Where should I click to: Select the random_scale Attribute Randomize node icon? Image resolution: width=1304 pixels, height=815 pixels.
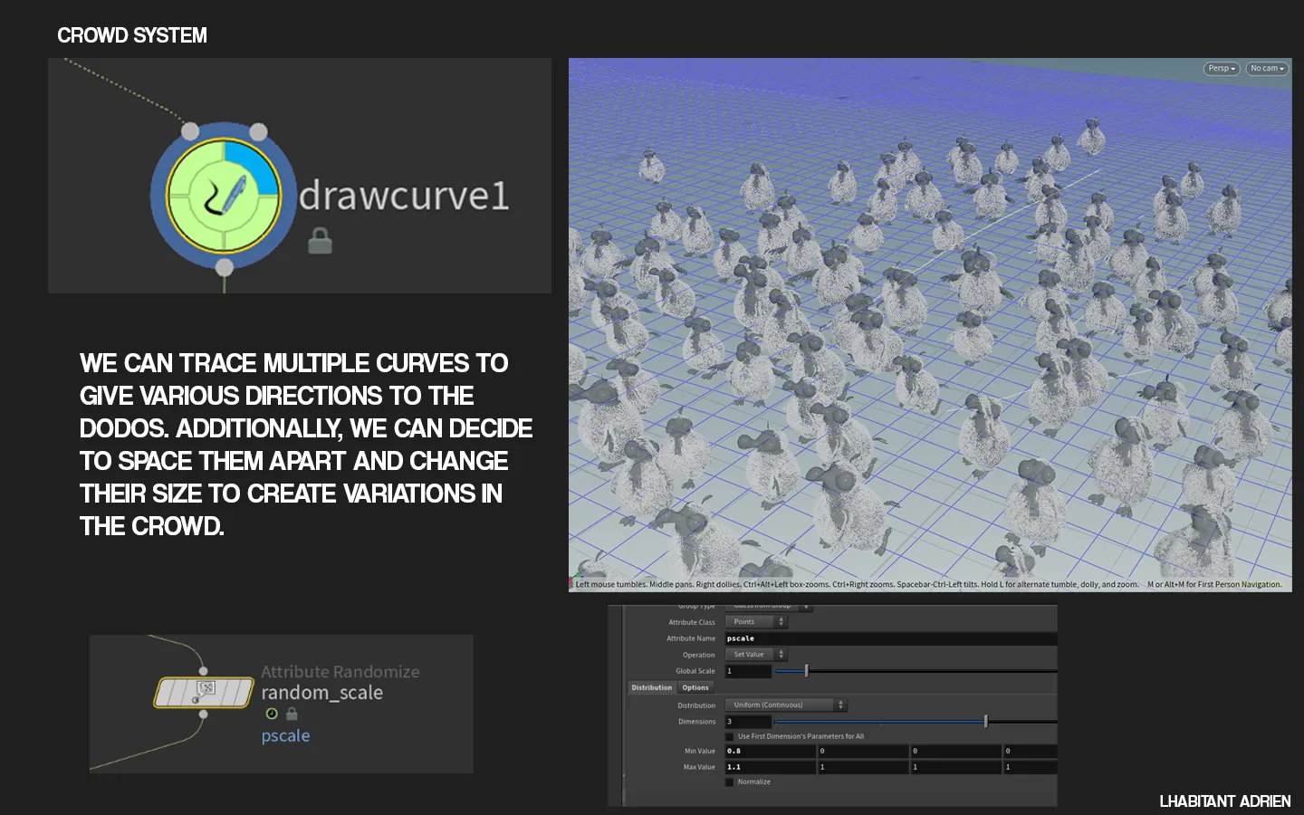click(204, 692)
